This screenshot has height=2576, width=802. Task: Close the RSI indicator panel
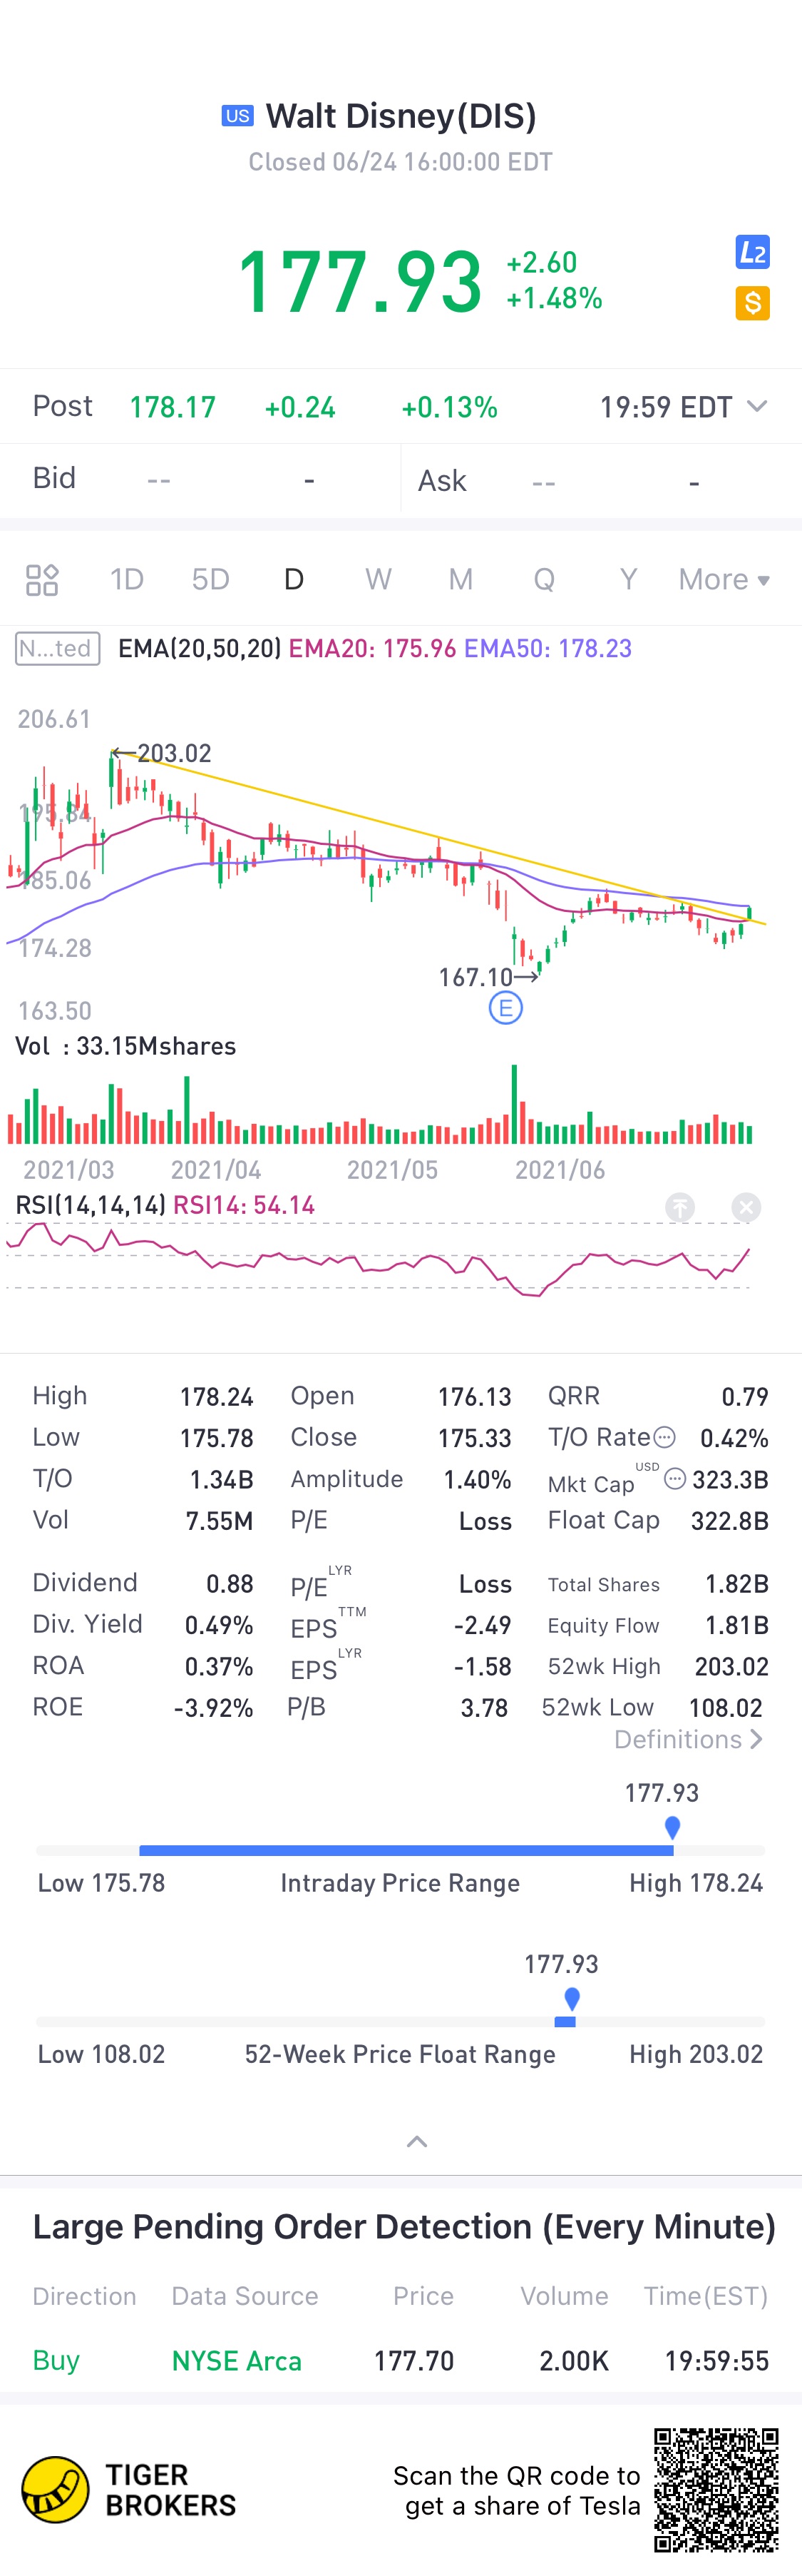(745, 1207)
